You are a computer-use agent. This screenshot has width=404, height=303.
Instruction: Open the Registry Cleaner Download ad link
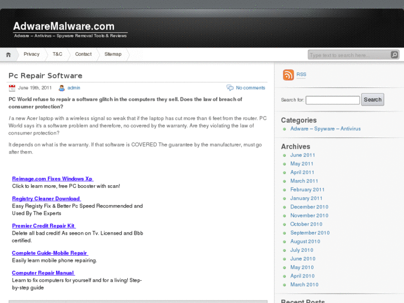46,198
